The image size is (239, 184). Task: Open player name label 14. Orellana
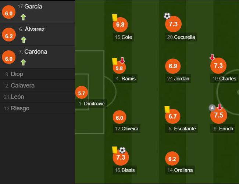click(x=180, y=170)
